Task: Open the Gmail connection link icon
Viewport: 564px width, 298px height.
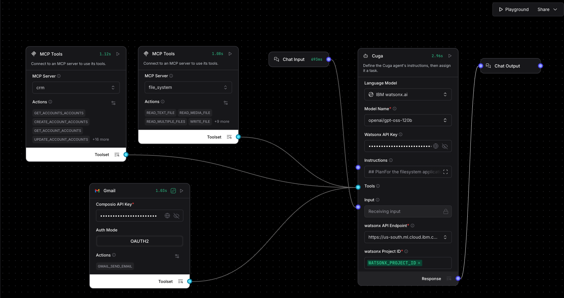Action: 173,191
